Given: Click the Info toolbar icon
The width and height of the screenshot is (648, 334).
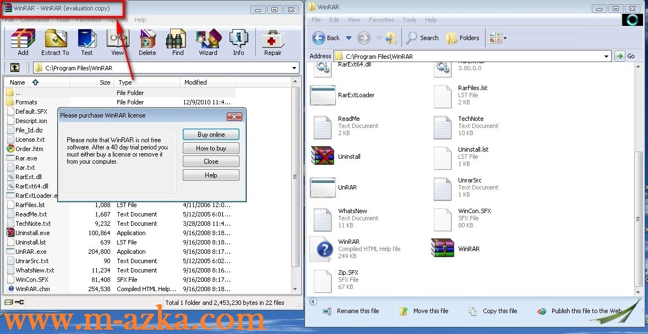Looking at the screenshot, I should [x=238, y=42].
